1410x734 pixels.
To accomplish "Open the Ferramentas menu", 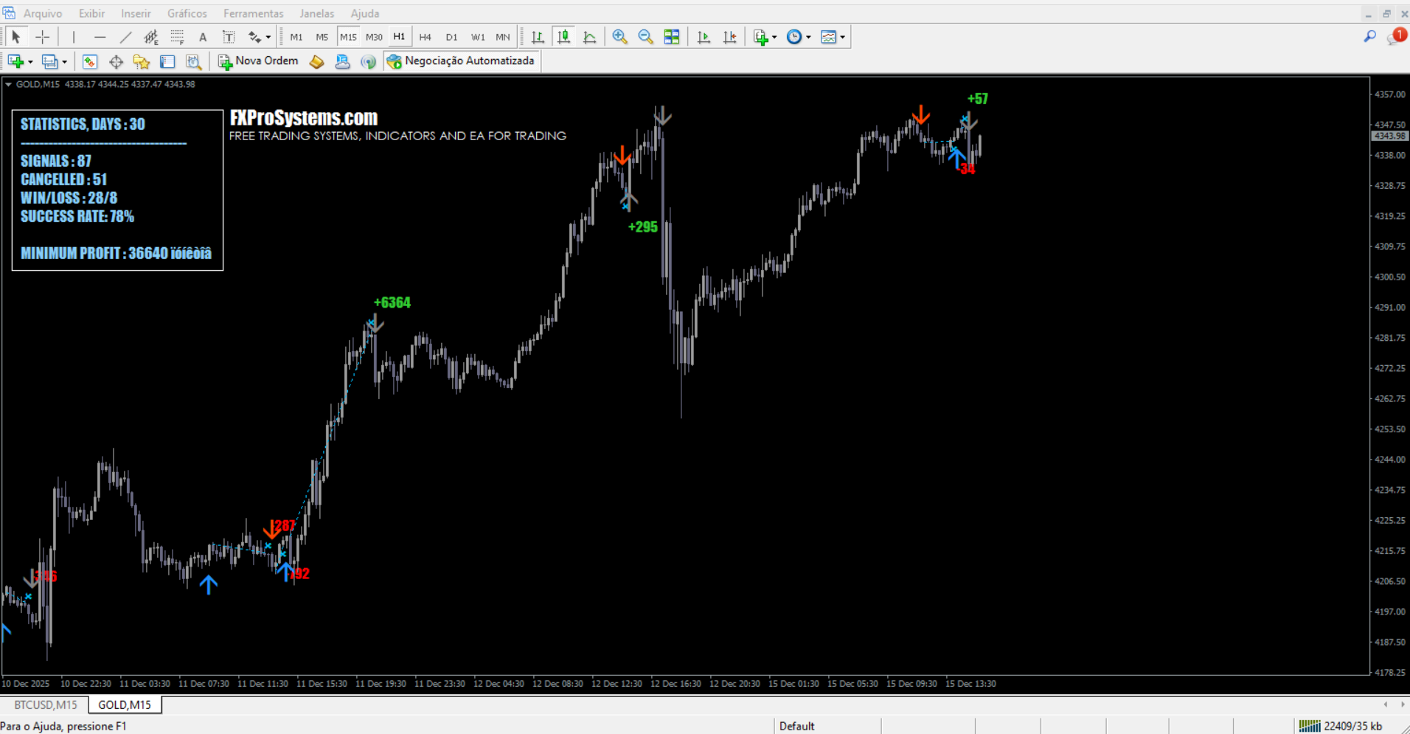I will [x=253, y=13].
